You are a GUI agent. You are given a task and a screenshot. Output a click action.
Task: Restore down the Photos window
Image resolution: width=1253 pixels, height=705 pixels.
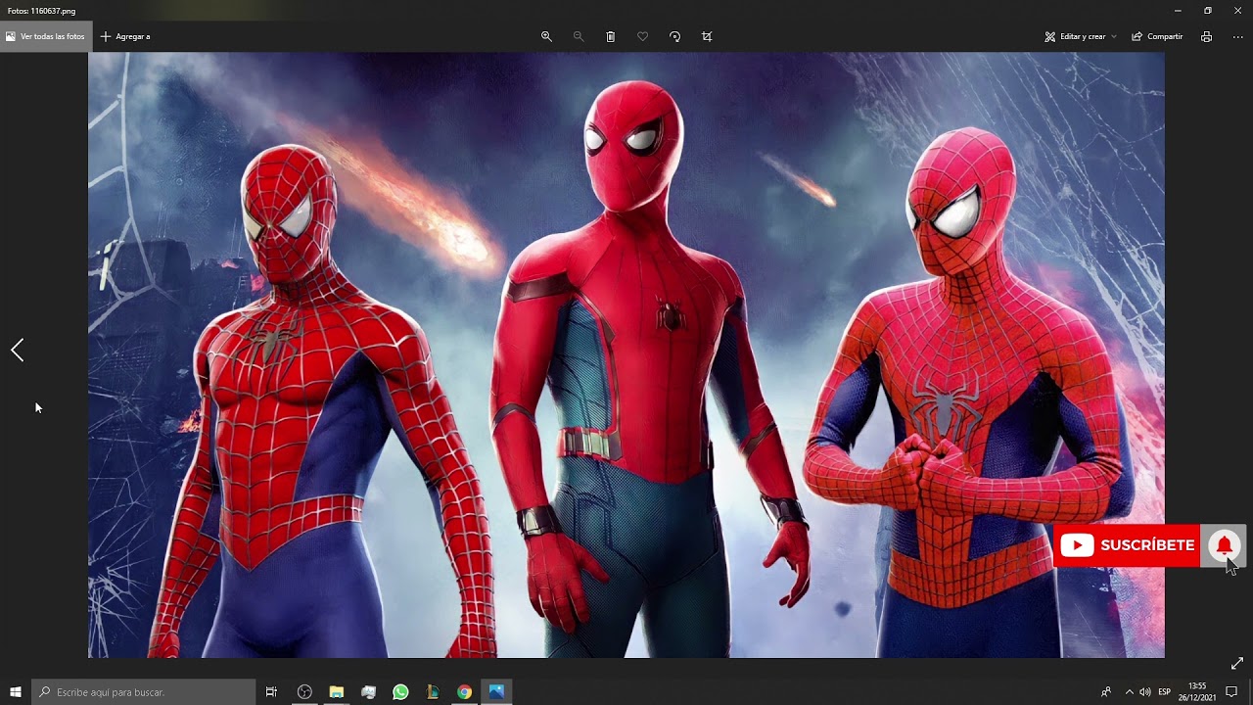tap(1208, 11)
